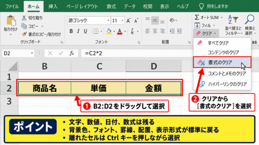Switch to Review tab
Viewport: 259px width, 145px height.
pos(148,6)
